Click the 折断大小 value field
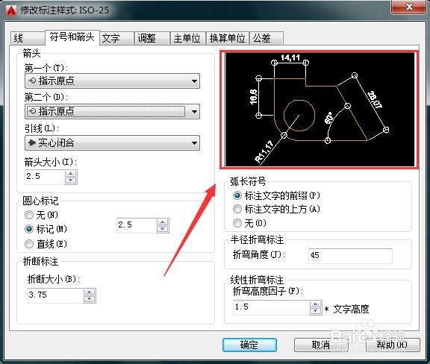430x364 pixels. (x=55, y=295)
